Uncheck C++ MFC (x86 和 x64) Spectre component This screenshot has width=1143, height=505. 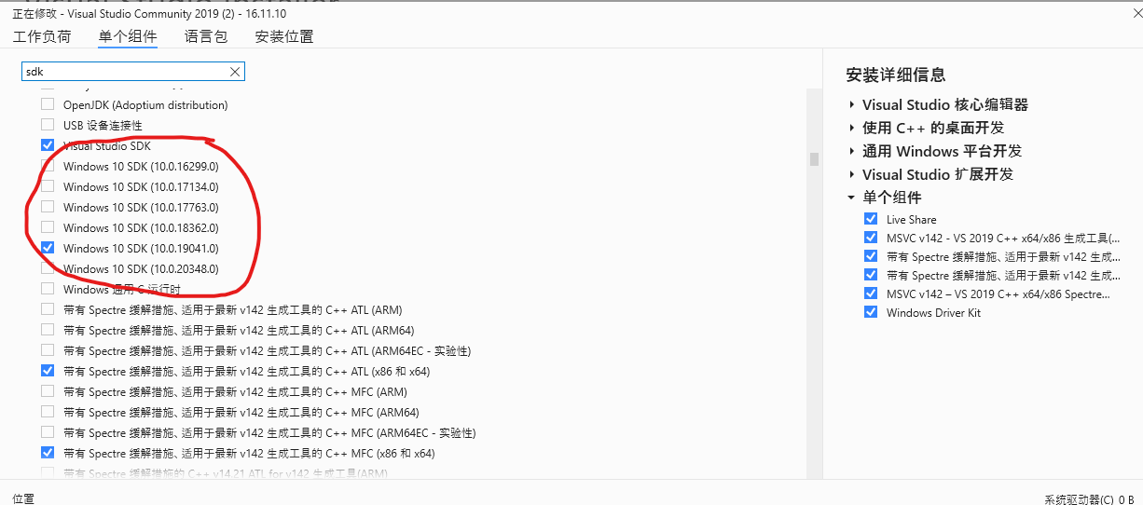click(x=48, y=453)
